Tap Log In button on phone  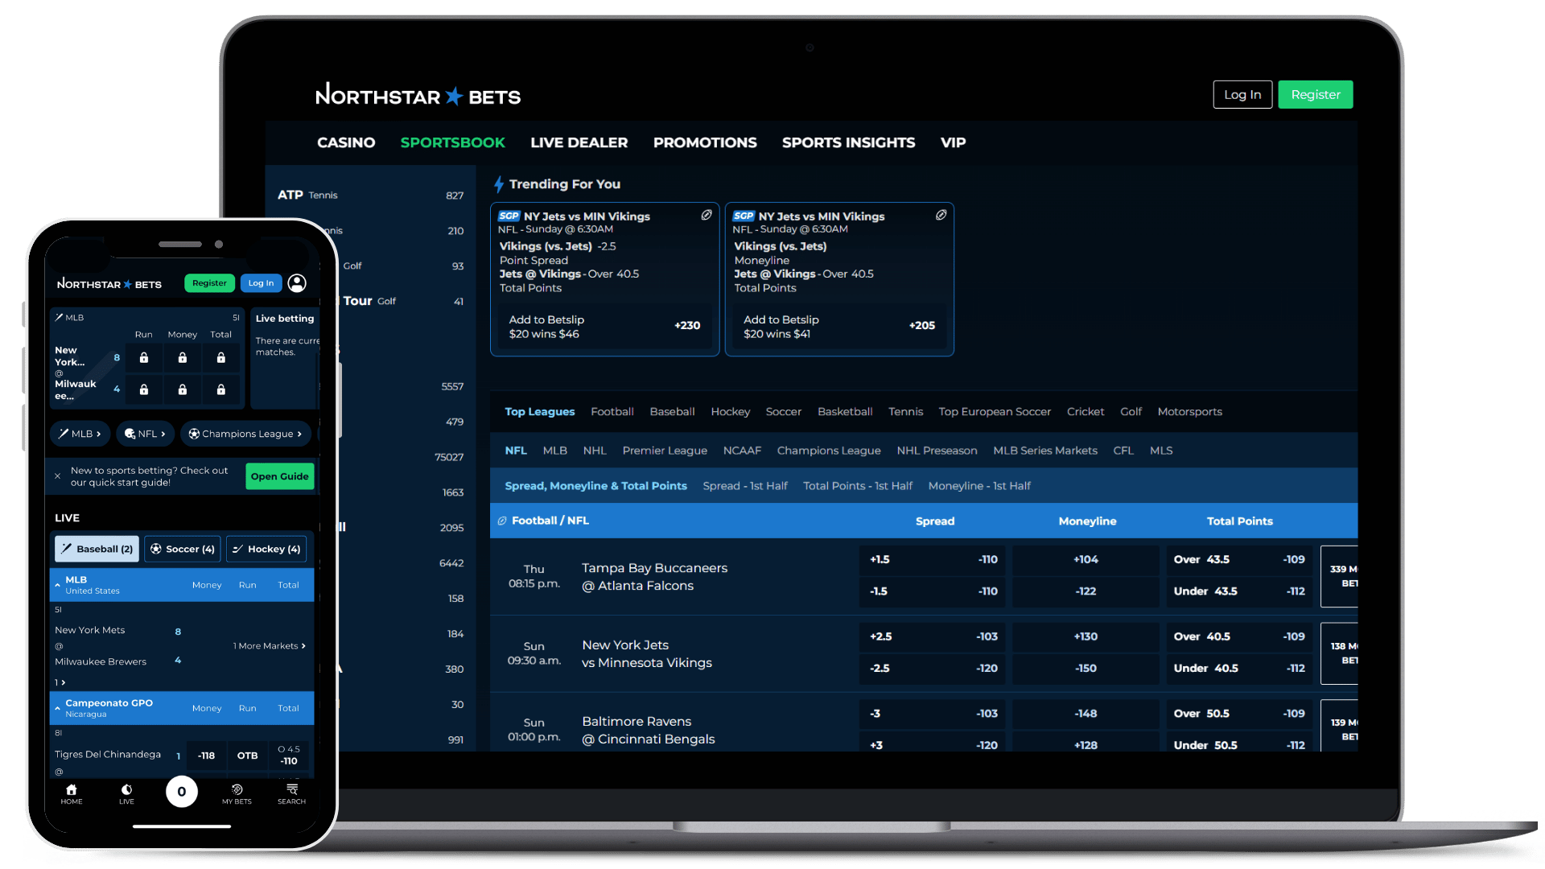click(261, 283)
